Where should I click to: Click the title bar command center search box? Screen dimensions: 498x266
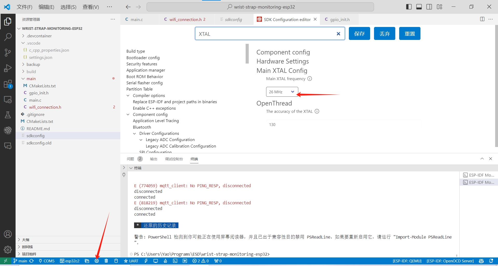pyautogui.click(x=260, y=7)
